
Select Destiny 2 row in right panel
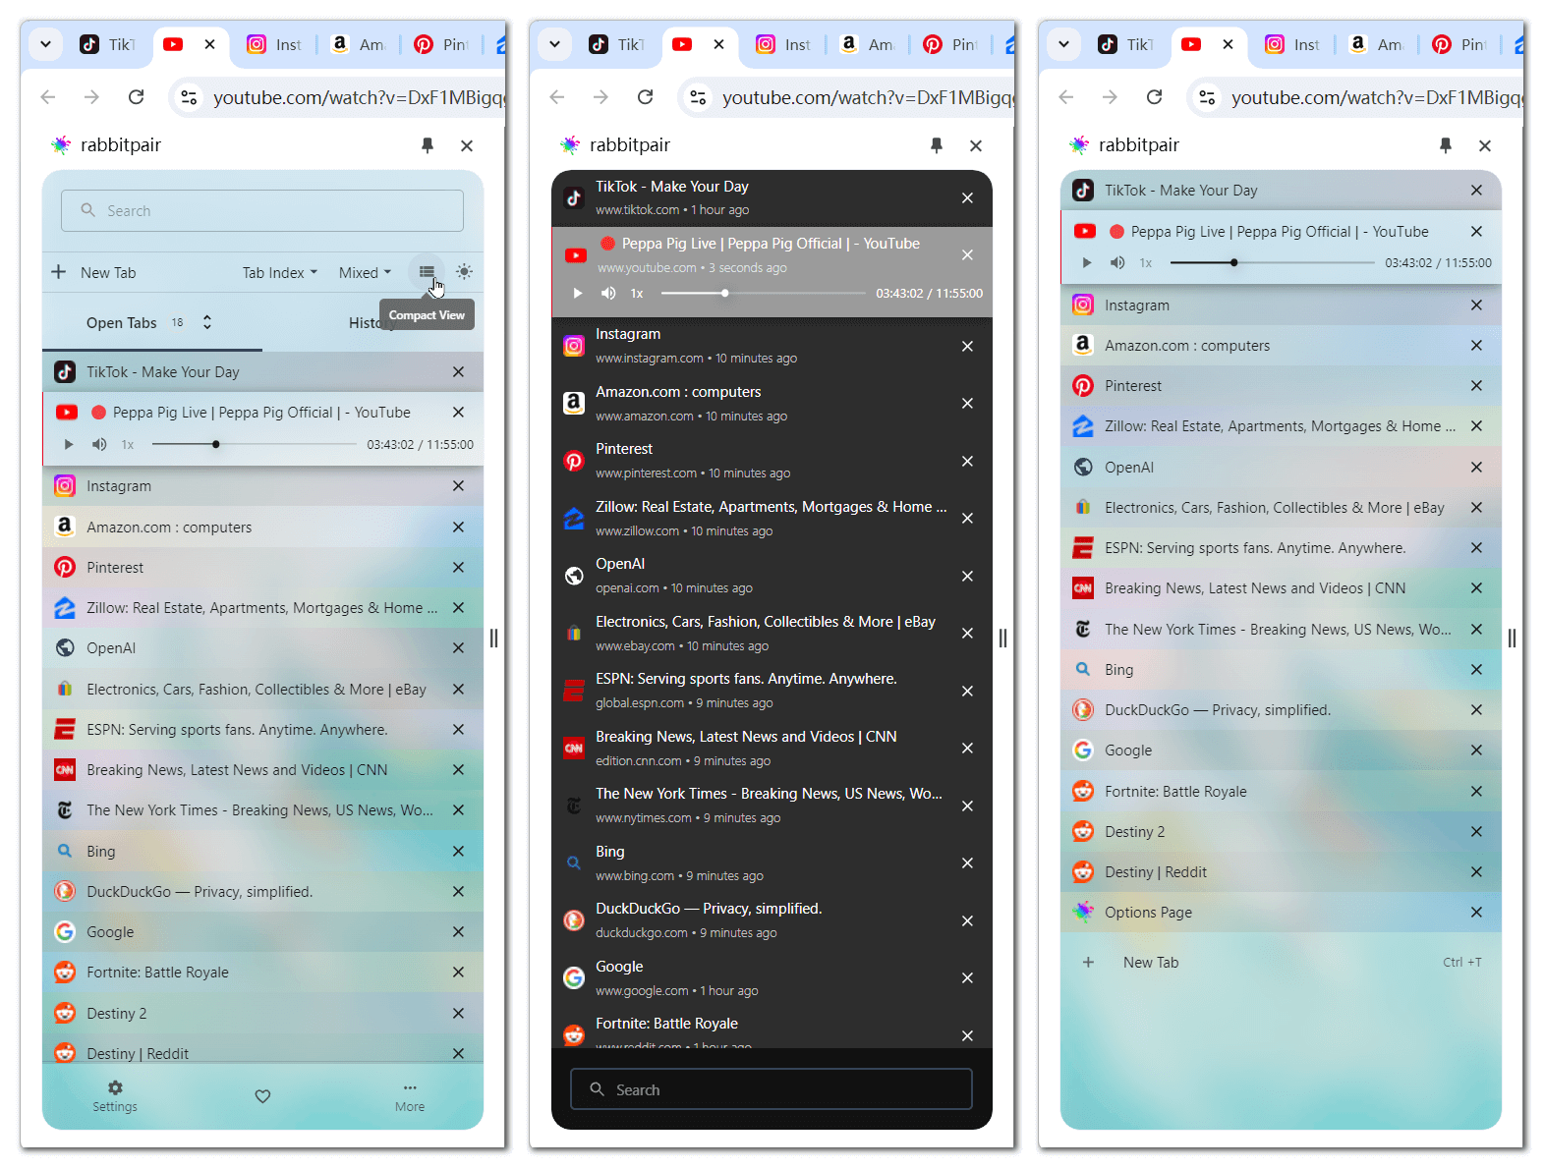click(x=1281, y=831)
